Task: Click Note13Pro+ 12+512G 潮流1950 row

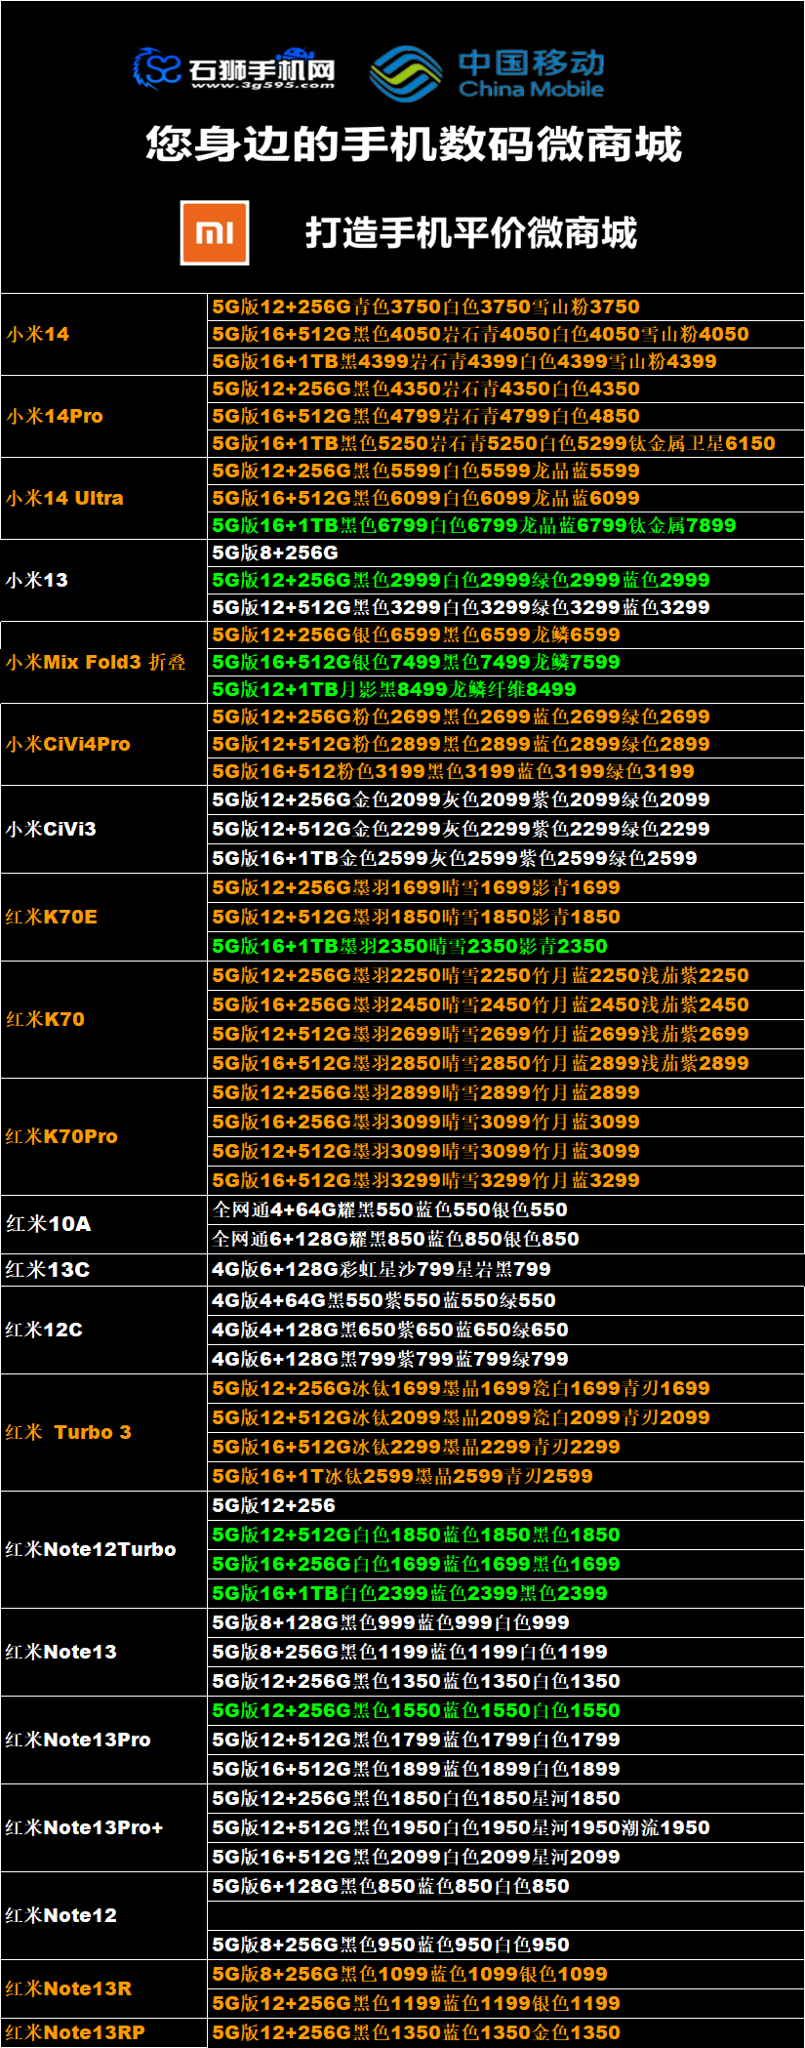Action: pyautogui.click(x=505, y=1827)
